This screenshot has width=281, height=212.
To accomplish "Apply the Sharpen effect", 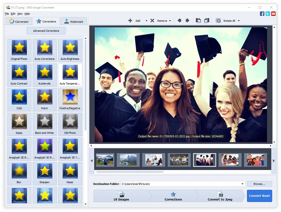I will pyautogui.click(x=45, y=174).
